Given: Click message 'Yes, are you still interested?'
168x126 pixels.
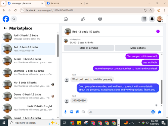Looking at the screenshot, I should click(142, 57).
